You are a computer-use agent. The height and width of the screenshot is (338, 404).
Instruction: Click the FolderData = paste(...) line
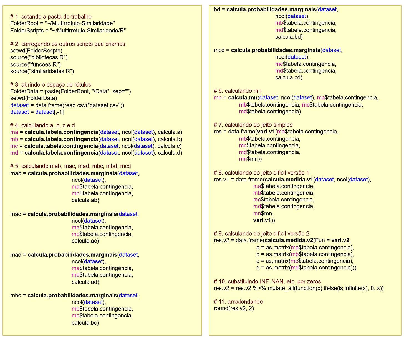click(70, 92)
